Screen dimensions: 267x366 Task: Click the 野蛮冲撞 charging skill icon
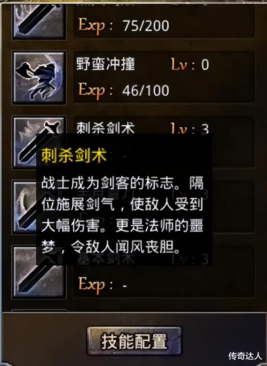(x=39, y=77)
